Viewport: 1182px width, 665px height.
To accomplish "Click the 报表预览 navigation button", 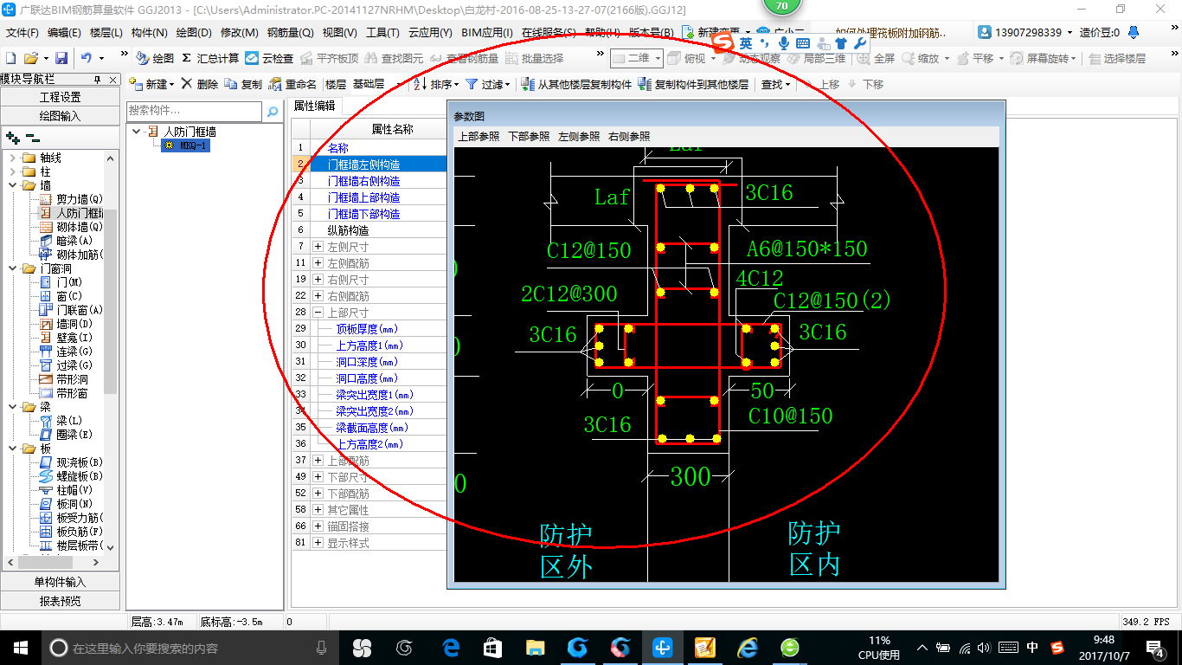I will (61, 601).
